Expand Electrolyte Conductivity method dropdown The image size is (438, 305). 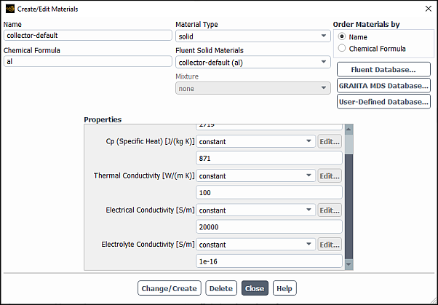[x=255, y=245]
